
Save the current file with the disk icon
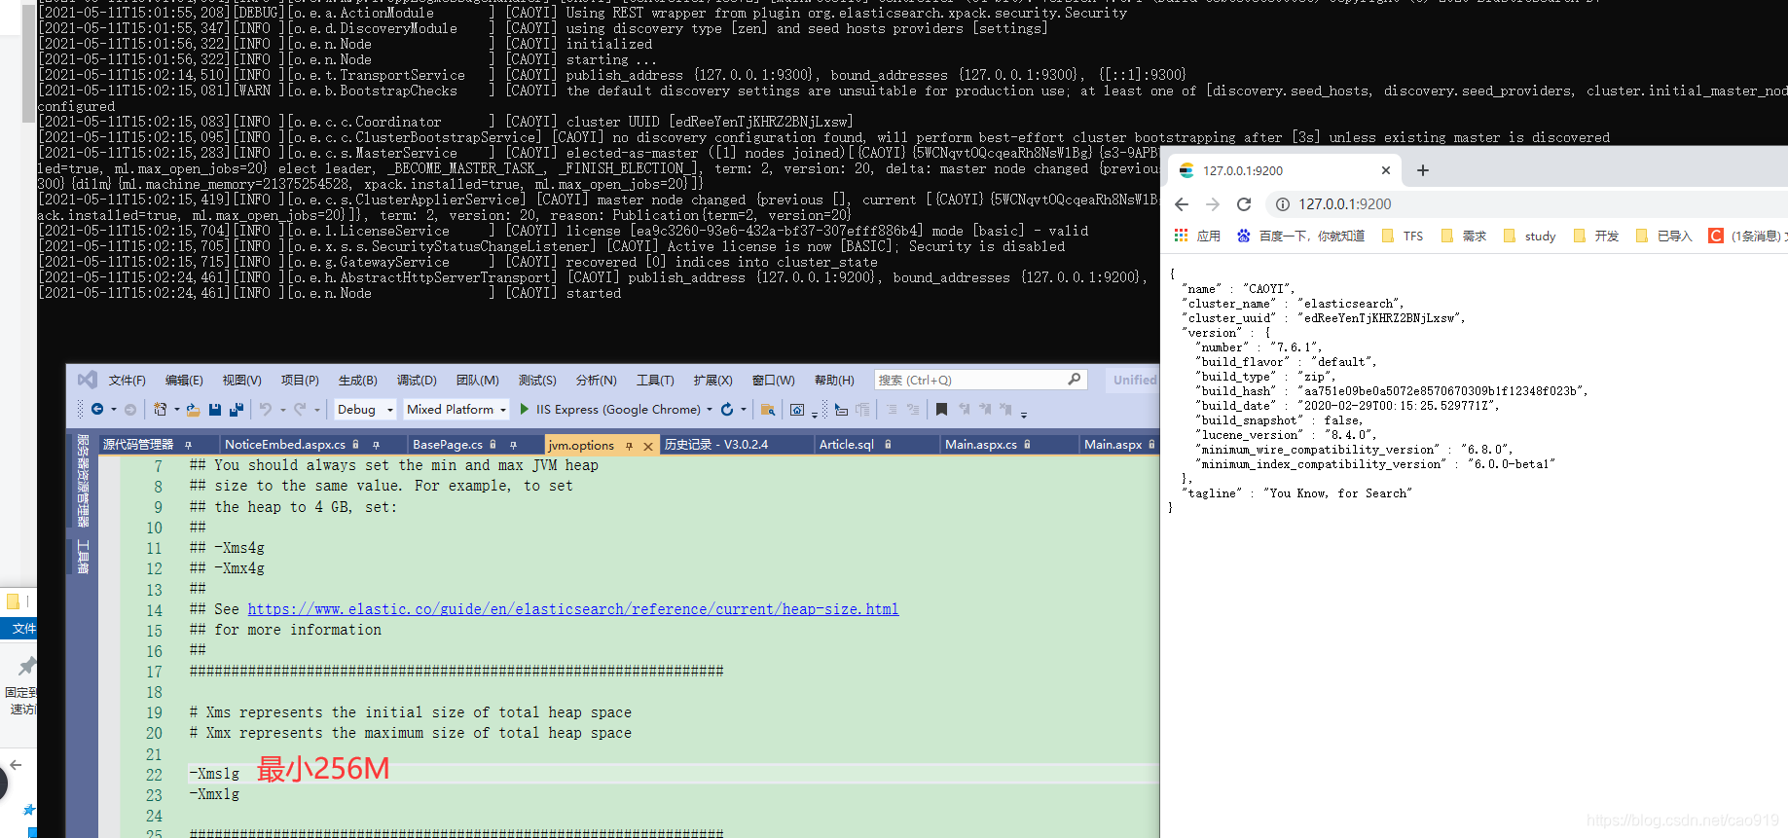click(x=215, y=410)
